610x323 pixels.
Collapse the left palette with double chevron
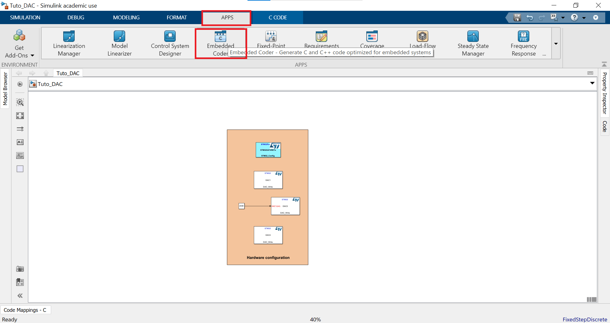(x=20, y=296)
